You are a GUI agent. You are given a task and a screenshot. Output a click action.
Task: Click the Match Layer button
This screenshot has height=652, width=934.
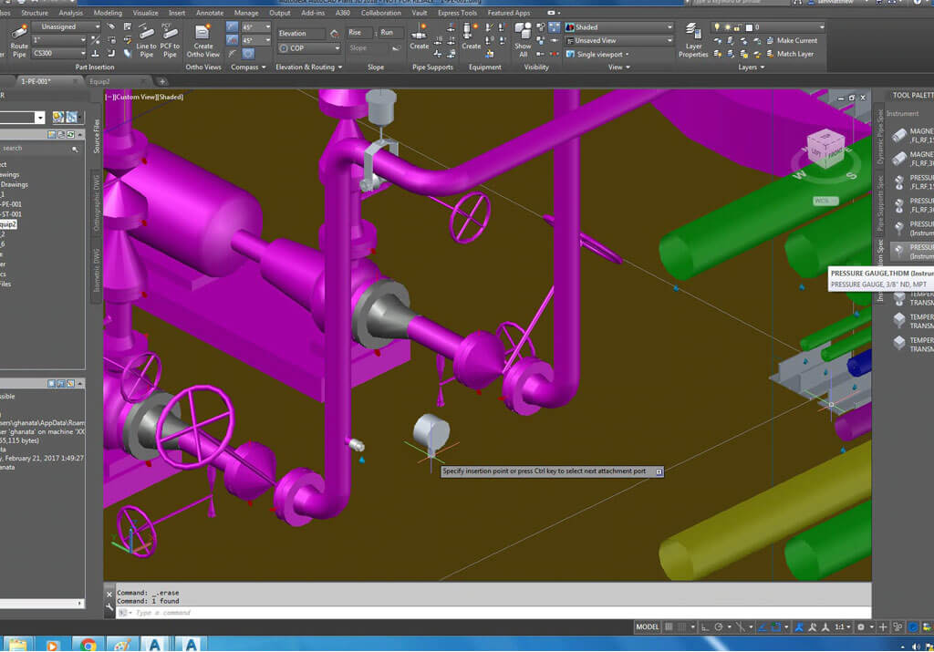click(x=790, y=54)
